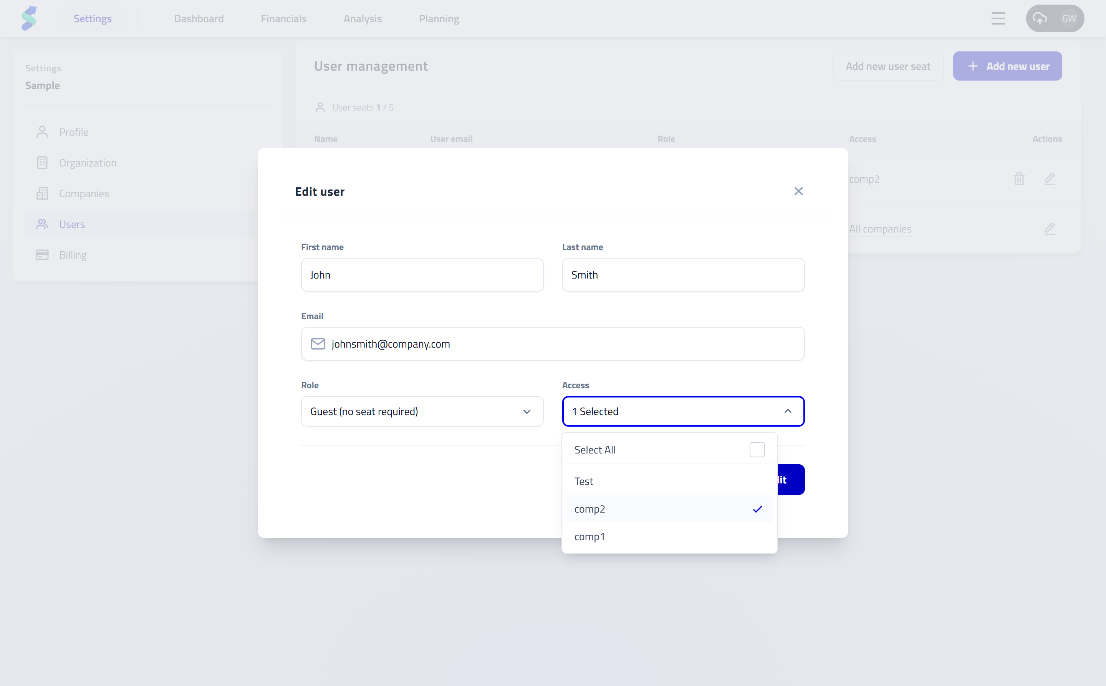Check comp1 in the access list
This screenshot has height=686, width=1106.
(x=590, y=536)
